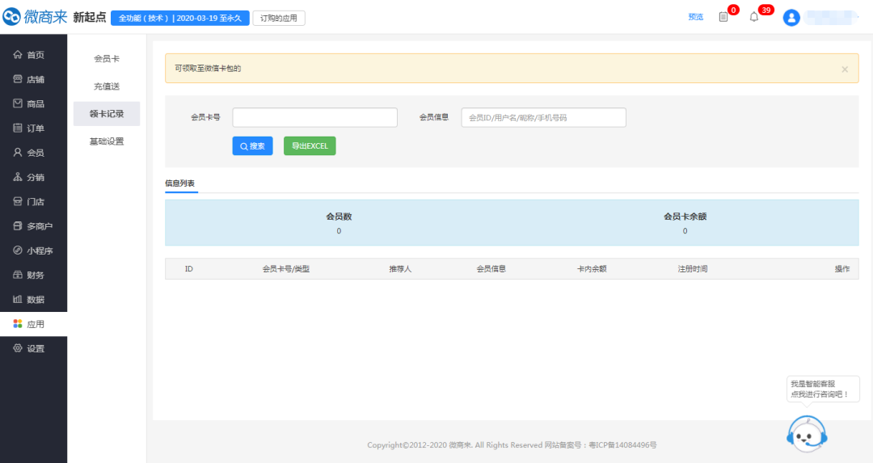This screenshot has height=463, width=873.
Task: Open the user avatar account menu
Action: pos(792,17)
